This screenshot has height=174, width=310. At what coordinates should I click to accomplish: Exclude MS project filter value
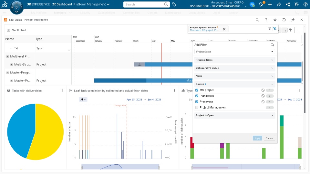263,90
